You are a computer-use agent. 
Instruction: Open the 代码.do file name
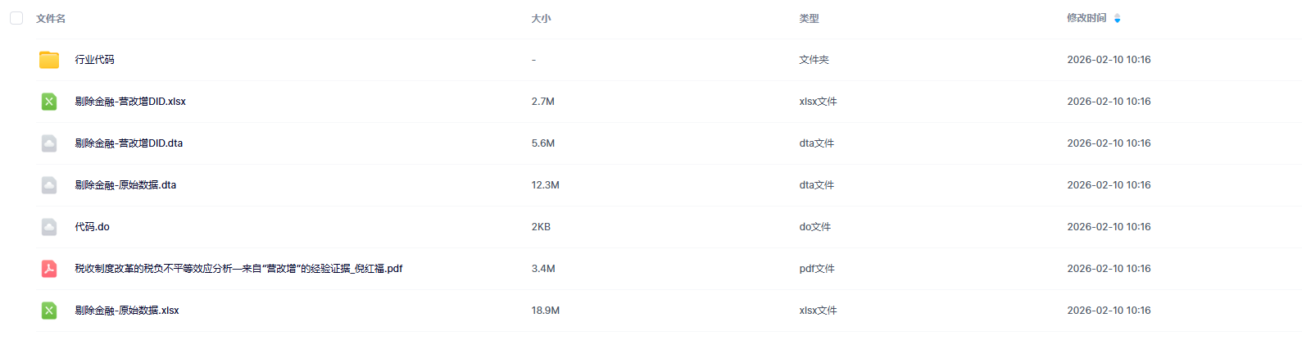click(92, 227)
